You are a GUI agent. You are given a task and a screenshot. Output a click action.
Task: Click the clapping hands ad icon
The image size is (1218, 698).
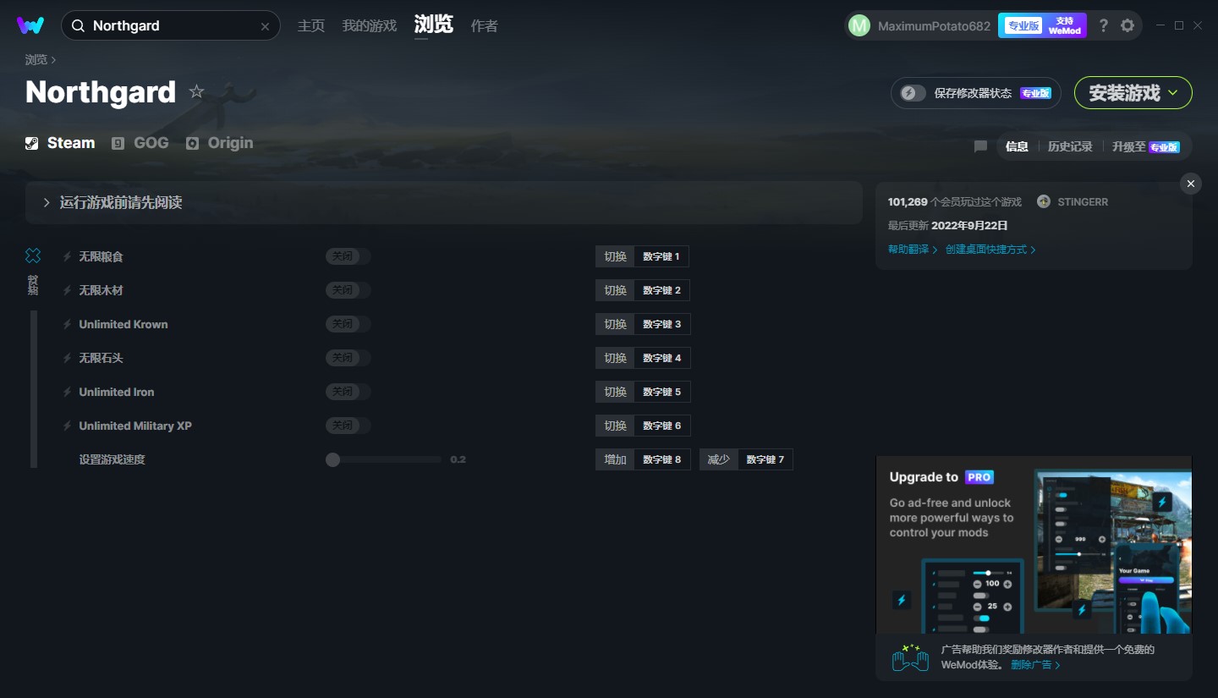pos(910,657)
